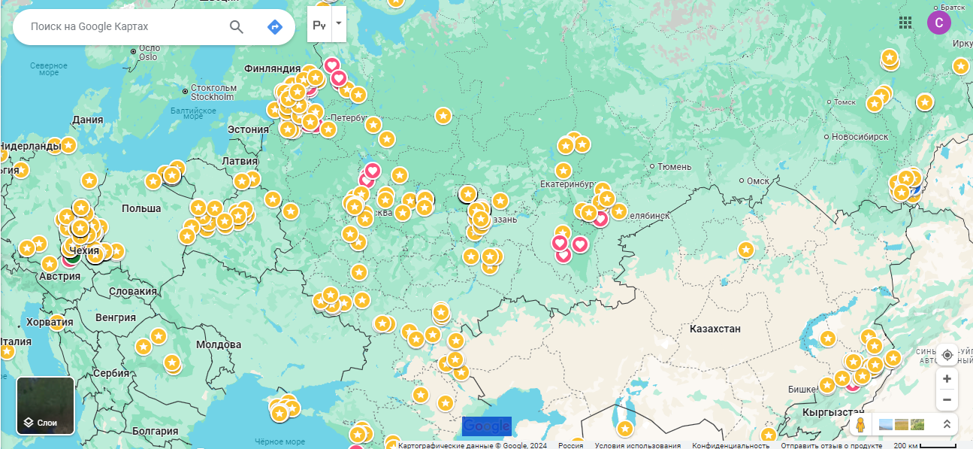Image resolution: width=973 pixels, height=449 pixels.
Task: Zoom out with the minus button
Action: [947, 399]
